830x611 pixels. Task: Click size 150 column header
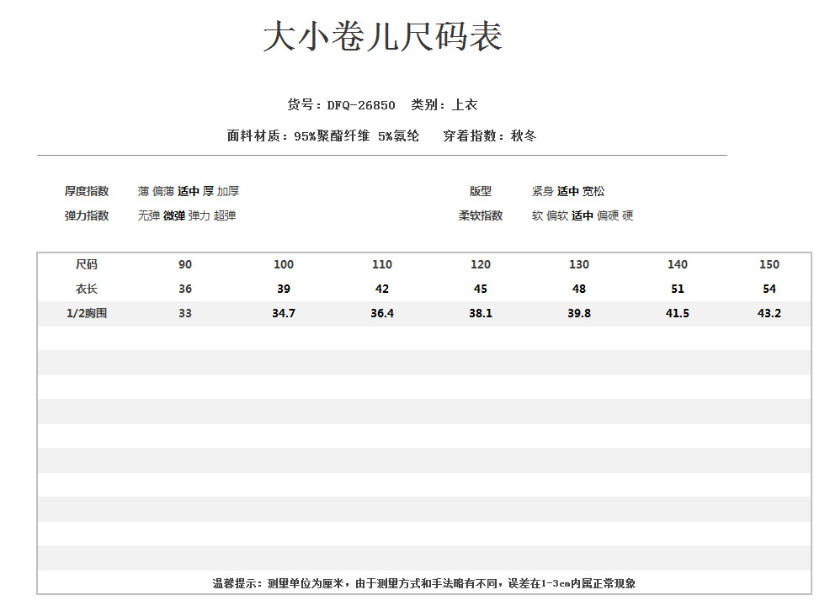click(769, 264)
